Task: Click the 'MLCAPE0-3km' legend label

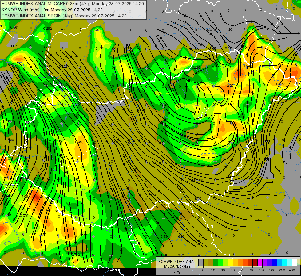Action: (x=177, y=266)
